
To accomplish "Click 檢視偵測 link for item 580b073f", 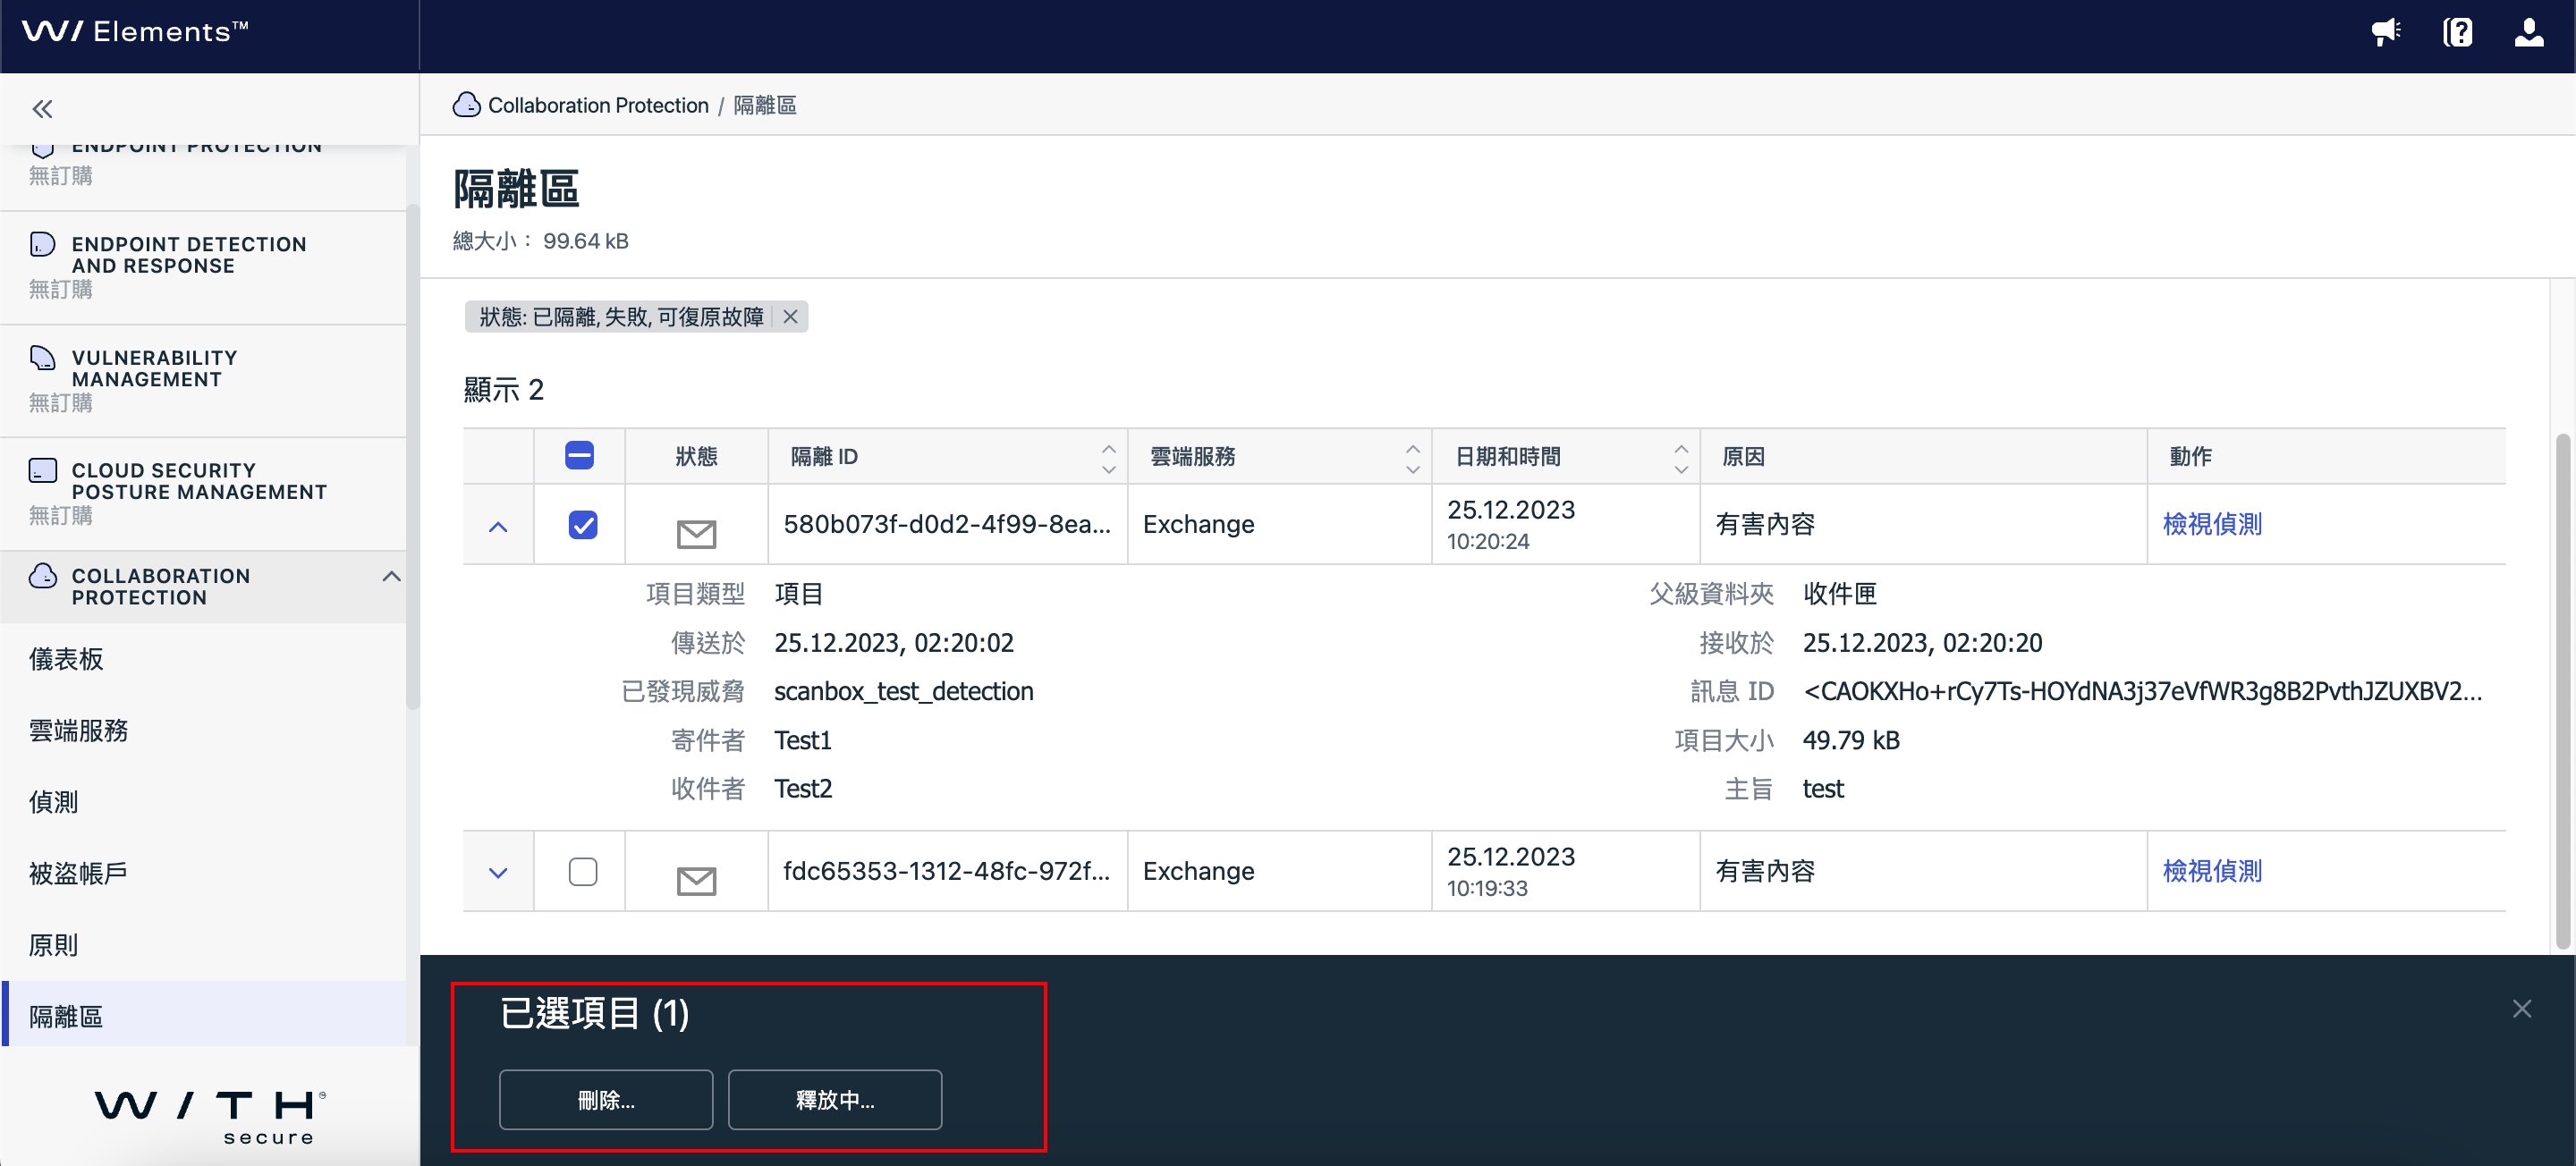I will (2211, 524).
